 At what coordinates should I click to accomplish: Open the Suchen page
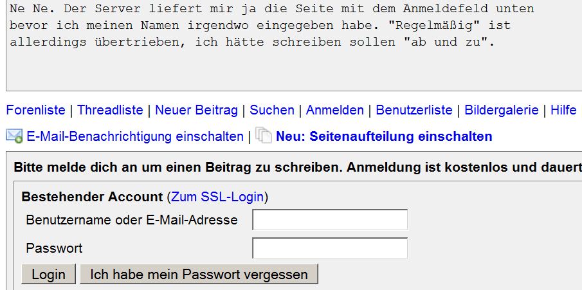coord(271,110)
